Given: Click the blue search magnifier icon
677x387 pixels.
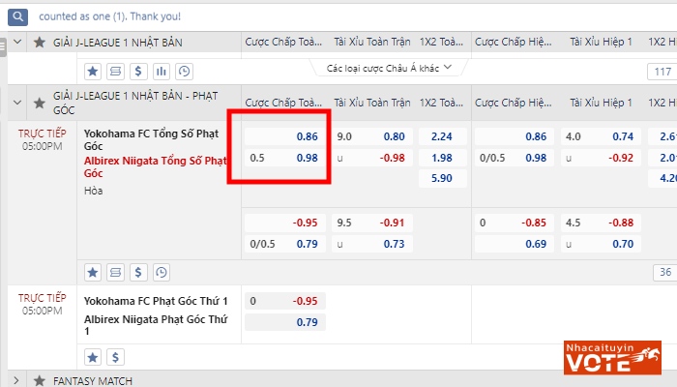Looking at the screenshot, I should pos(17,16).
